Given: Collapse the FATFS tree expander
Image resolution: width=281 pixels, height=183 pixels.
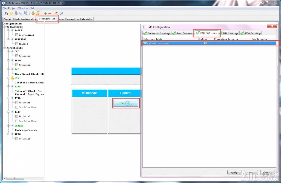Looking at the screenshot, I should [8, 30].
